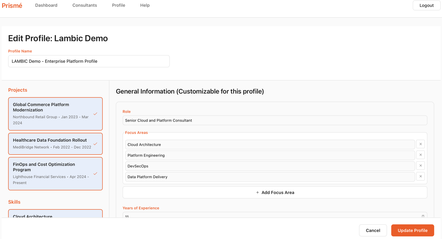Remove the DevSecOps focus area
Image resolution: width=442 pixels, height=239 pixels.
coord(420,166)
